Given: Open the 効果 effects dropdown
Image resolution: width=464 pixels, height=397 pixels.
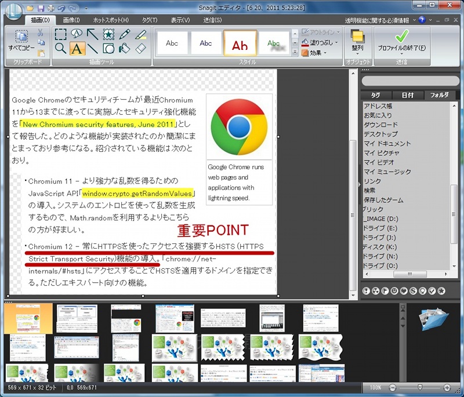Looking at the screenshot, I should click(314, 53).
